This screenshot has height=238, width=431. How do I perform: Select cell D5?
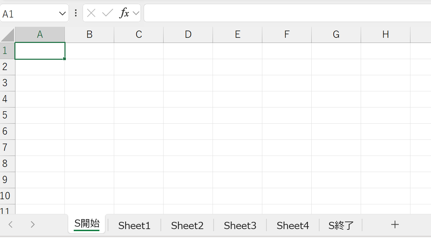click(x=188, y=115)
